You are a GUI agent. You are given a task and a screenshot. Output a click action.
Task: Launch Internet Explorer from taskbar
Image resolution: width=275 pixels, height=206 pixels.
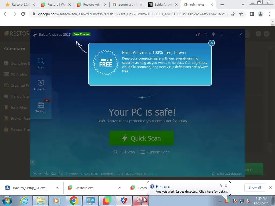[x=24, y=201]
